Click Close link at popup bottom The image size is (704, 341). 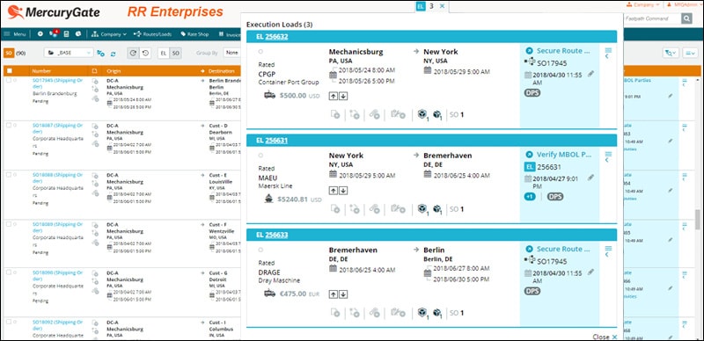(605, 337)
